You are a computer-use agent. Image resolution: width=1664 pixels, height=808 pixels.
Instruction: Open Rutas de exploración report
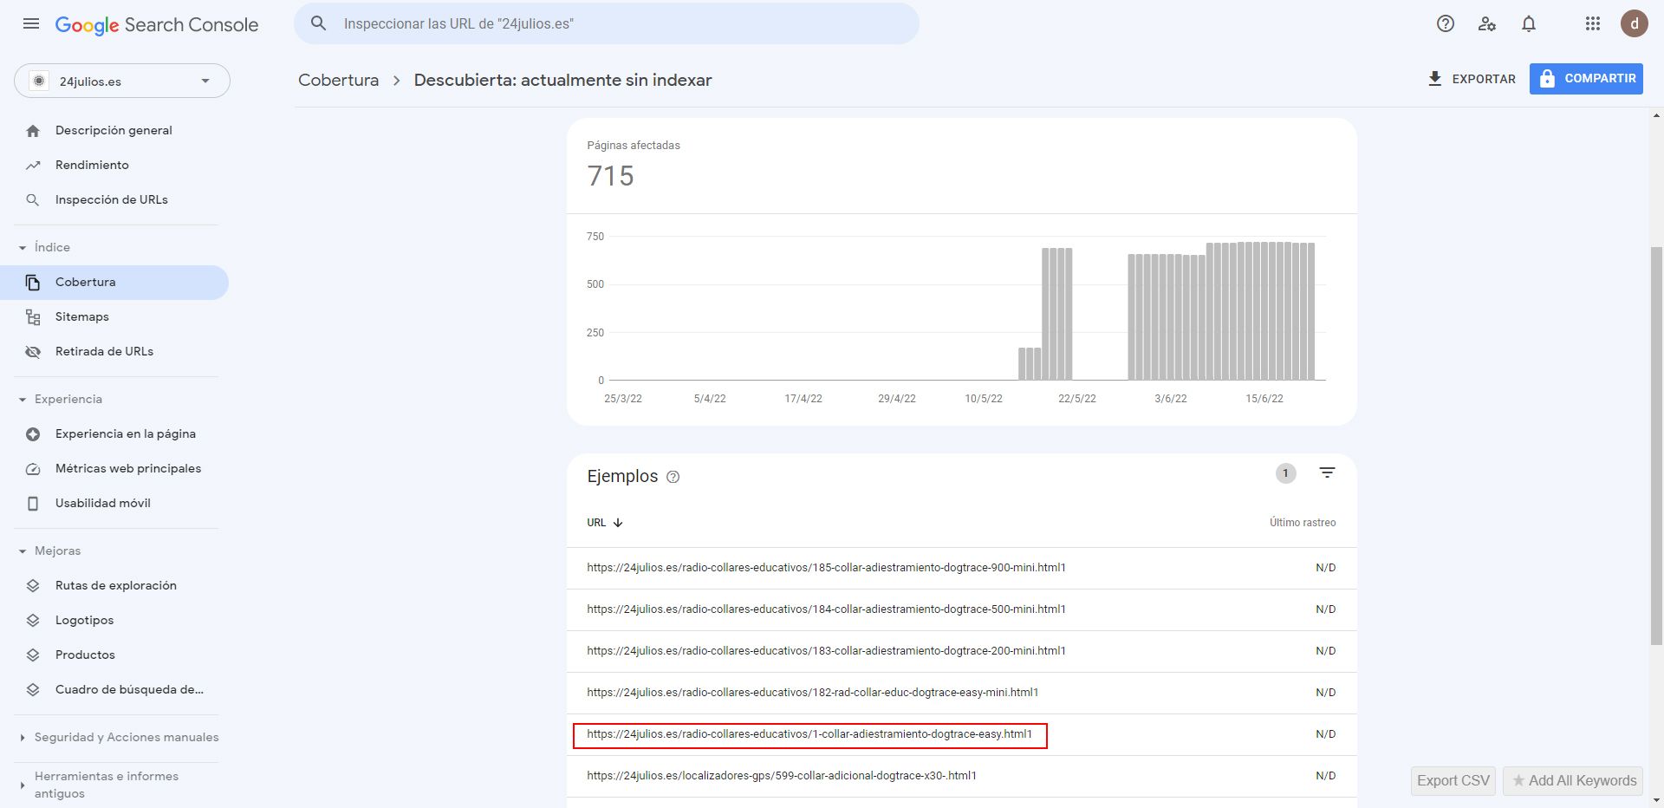click(114, 586)
